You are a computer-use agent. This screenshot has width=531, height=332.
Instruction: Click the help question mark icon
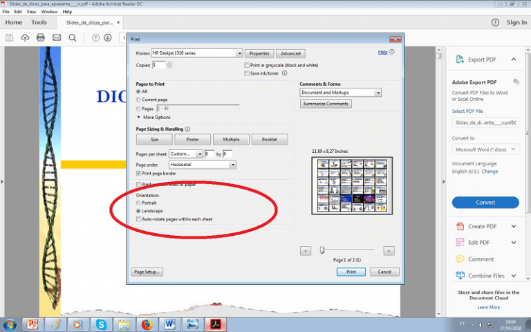(495, 22)
